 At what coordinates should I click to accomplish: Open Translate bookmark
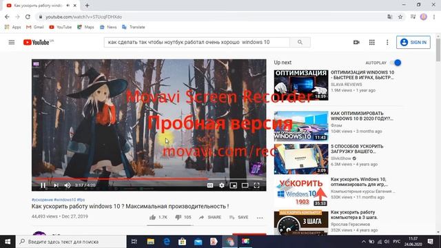[134, 27]
